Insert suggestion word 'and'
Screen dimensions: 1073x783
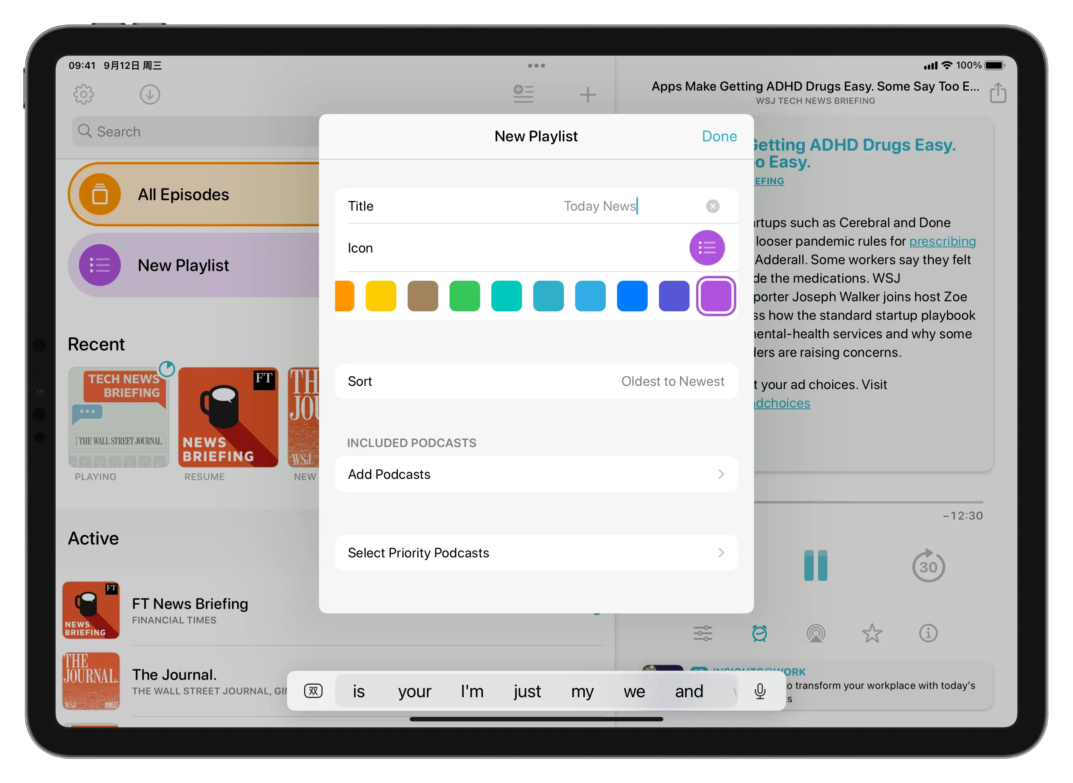pos(689,692)
